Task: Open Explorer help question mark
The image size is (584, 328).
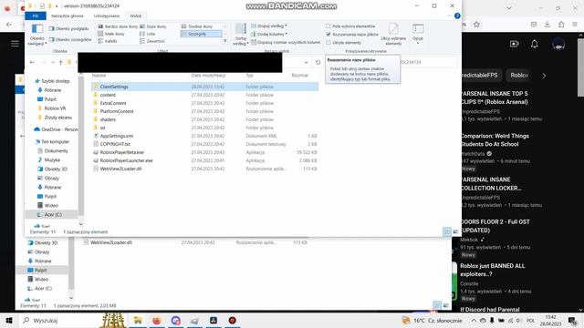Action: 457,16
